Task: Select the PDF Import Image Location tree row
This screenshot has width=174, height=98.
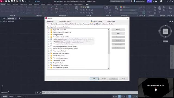Action: [x=60, y=58]
